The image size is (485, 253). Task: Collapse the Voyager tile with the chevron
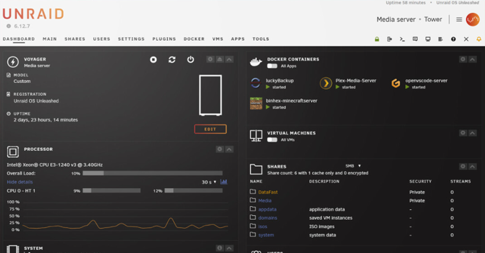[229, 59]
